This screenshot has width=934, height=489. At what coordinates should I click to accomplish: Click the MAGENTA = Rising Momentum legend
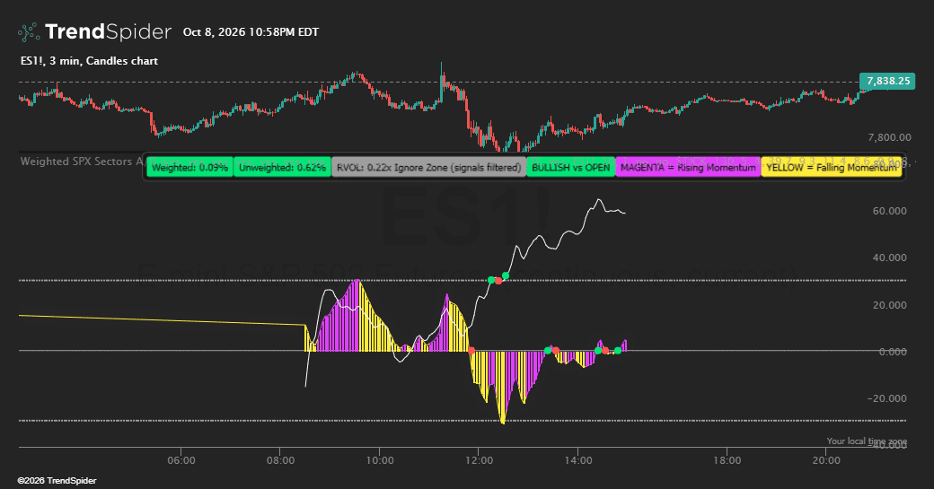(688, 168)
